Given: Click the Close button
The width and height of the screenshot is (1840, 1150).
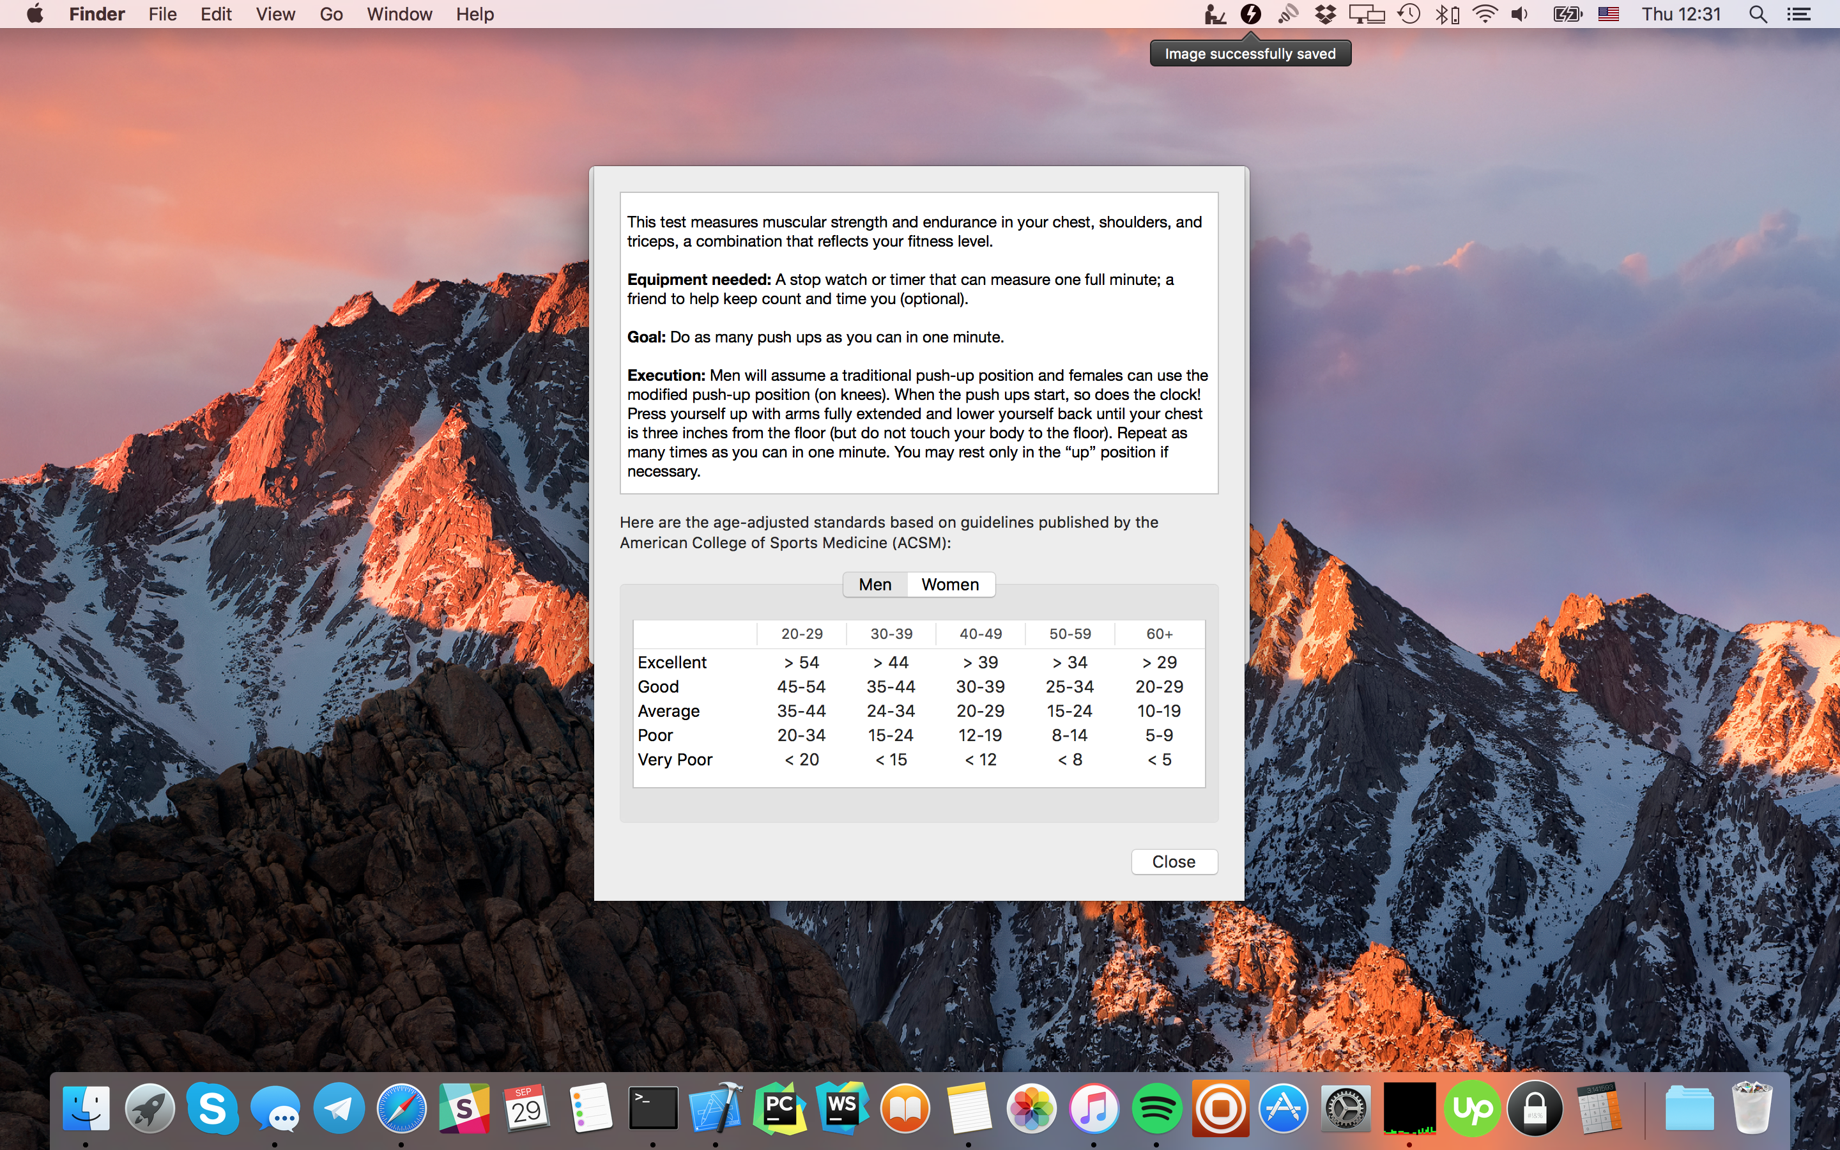Looking at the screenshot, I should point(1173,862).
